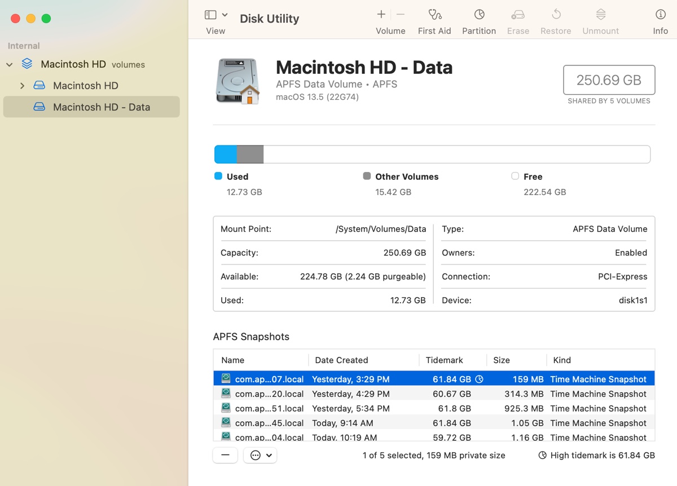This screenshot has height=486, width=677.
Task: Sort snapshots by Date Created column
Action: point(341,360)
